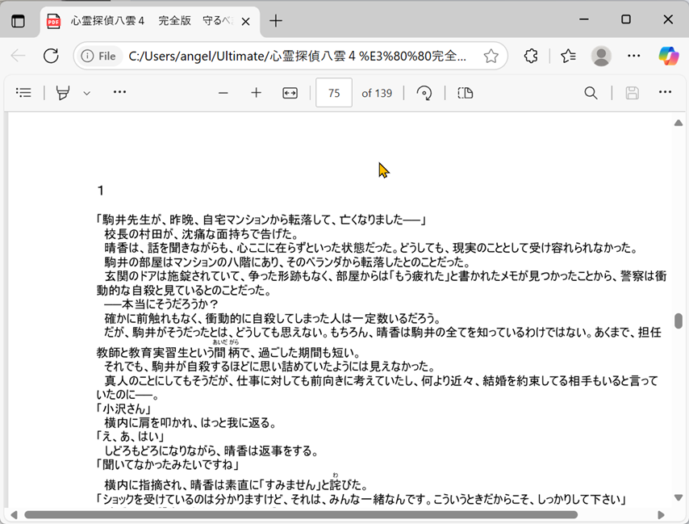Zoom out with the minus button

[x=223, y=93]
